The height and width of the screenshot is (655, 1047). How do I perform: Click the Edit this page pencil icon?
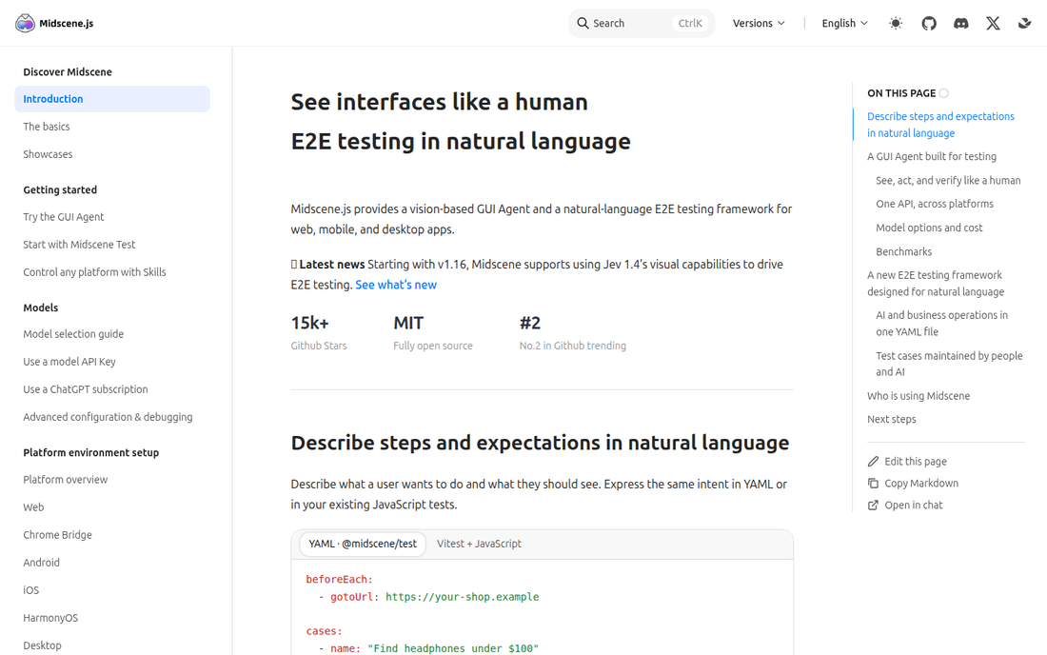pyautogui.click(x=873, y=462)
